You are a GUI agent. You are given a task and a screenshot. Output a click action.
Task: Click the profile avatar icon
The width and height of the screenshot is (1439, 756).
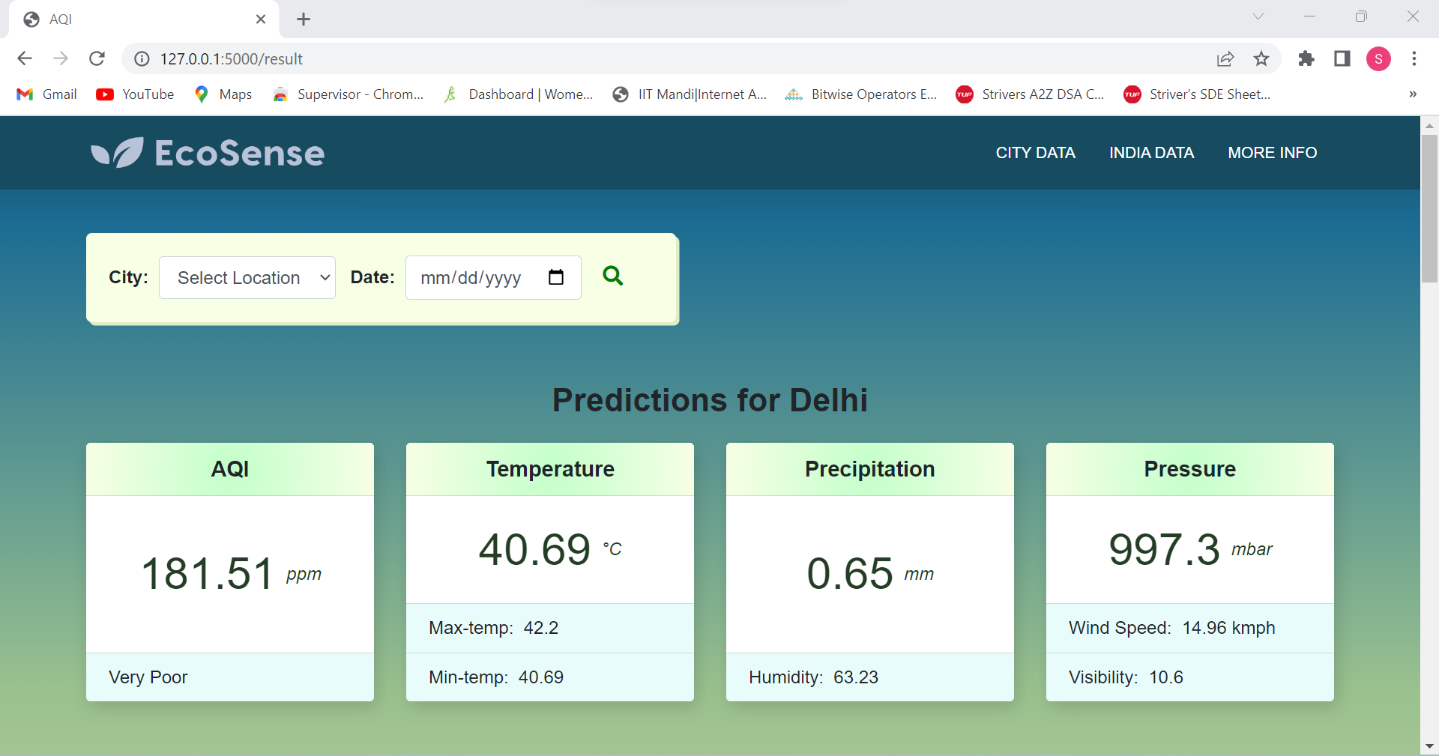pos(1379,58)
